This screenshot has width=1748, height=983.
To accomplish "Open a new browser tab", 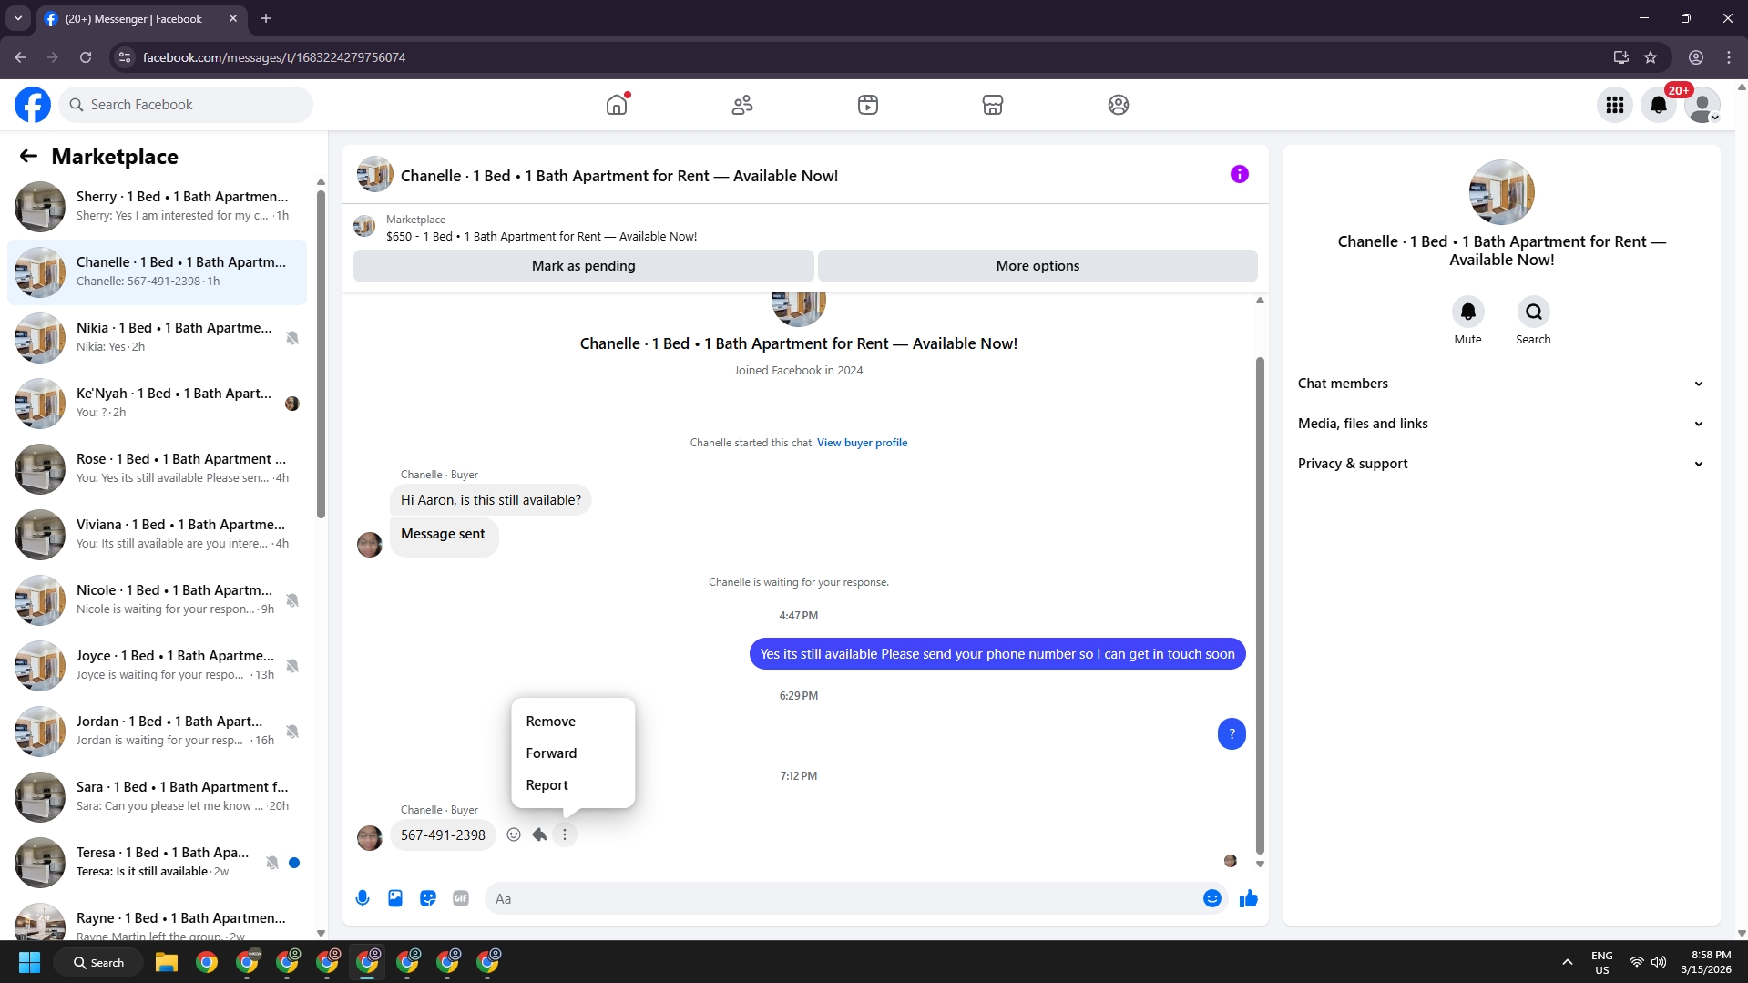I will coord(266,18).
